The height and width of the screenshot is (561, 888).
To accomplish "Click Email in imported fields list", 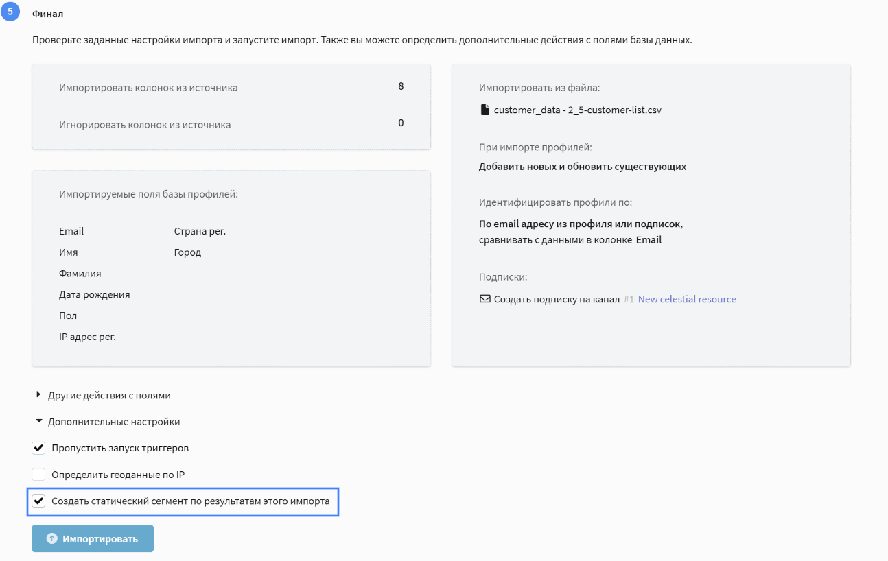I will (x=71, y=231).
